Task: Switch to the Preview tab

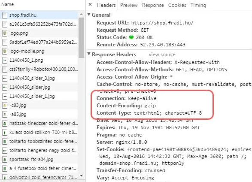Action: (129, 5)
